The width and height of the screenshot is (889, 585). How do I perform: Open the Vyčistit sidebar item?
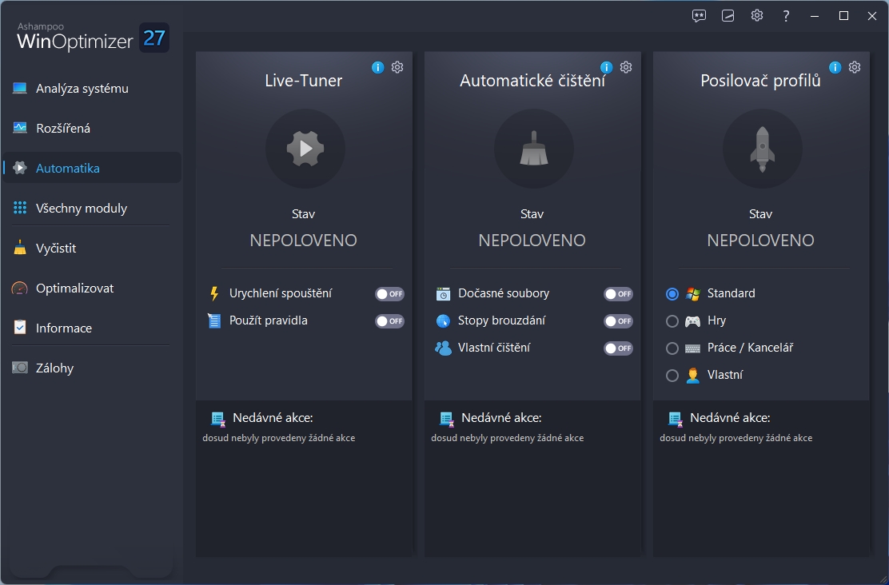coord(56,249)
